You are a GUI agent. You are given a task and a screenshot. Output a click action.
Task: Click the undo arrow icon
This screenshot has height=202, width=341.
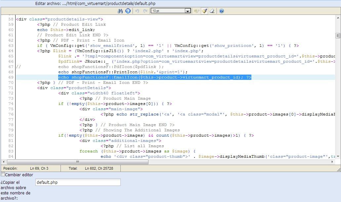137,11
